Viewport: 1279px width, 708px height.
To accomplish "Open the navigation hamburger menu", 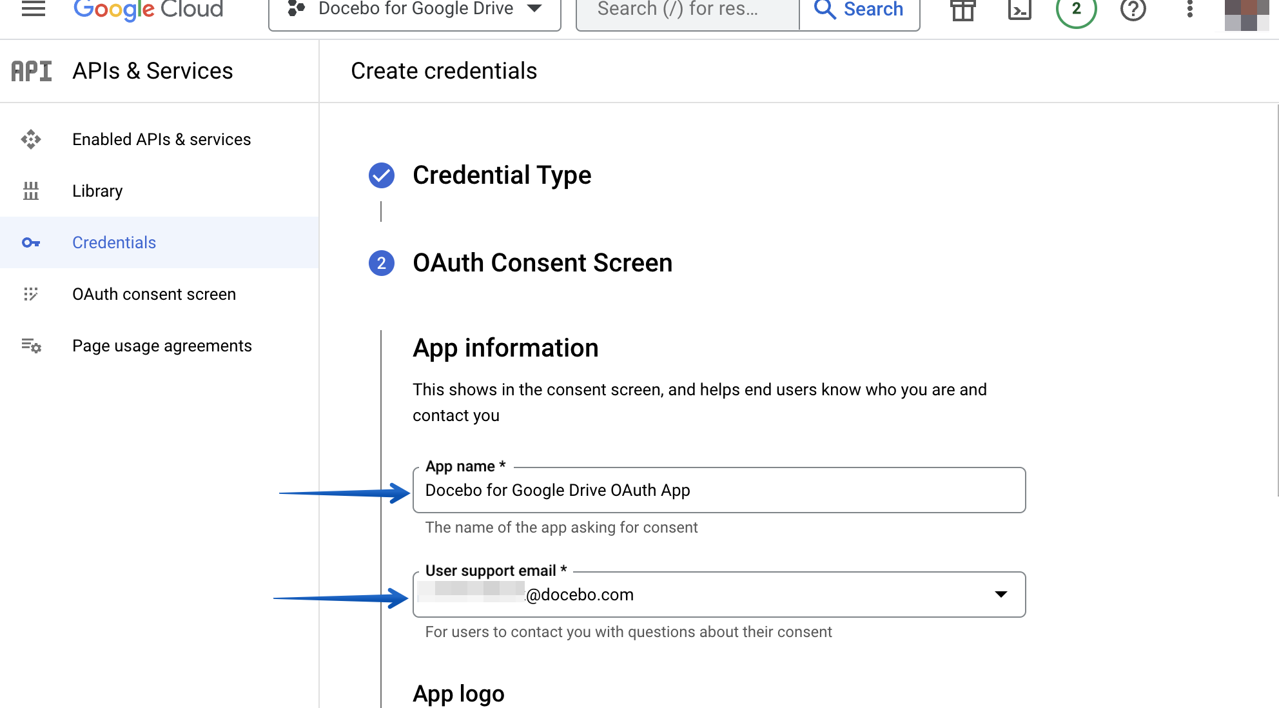I will [x=33, y=10].
